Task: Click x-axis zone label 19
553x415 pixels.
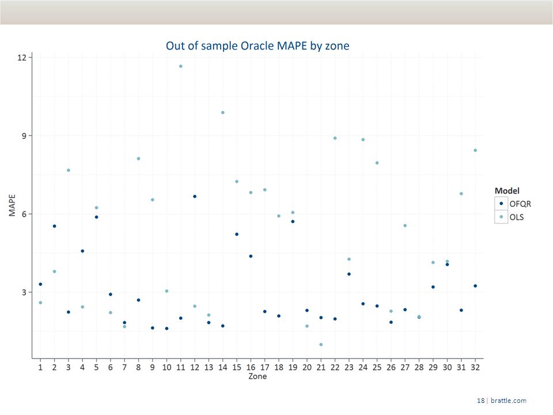Action: pos(293,367)
